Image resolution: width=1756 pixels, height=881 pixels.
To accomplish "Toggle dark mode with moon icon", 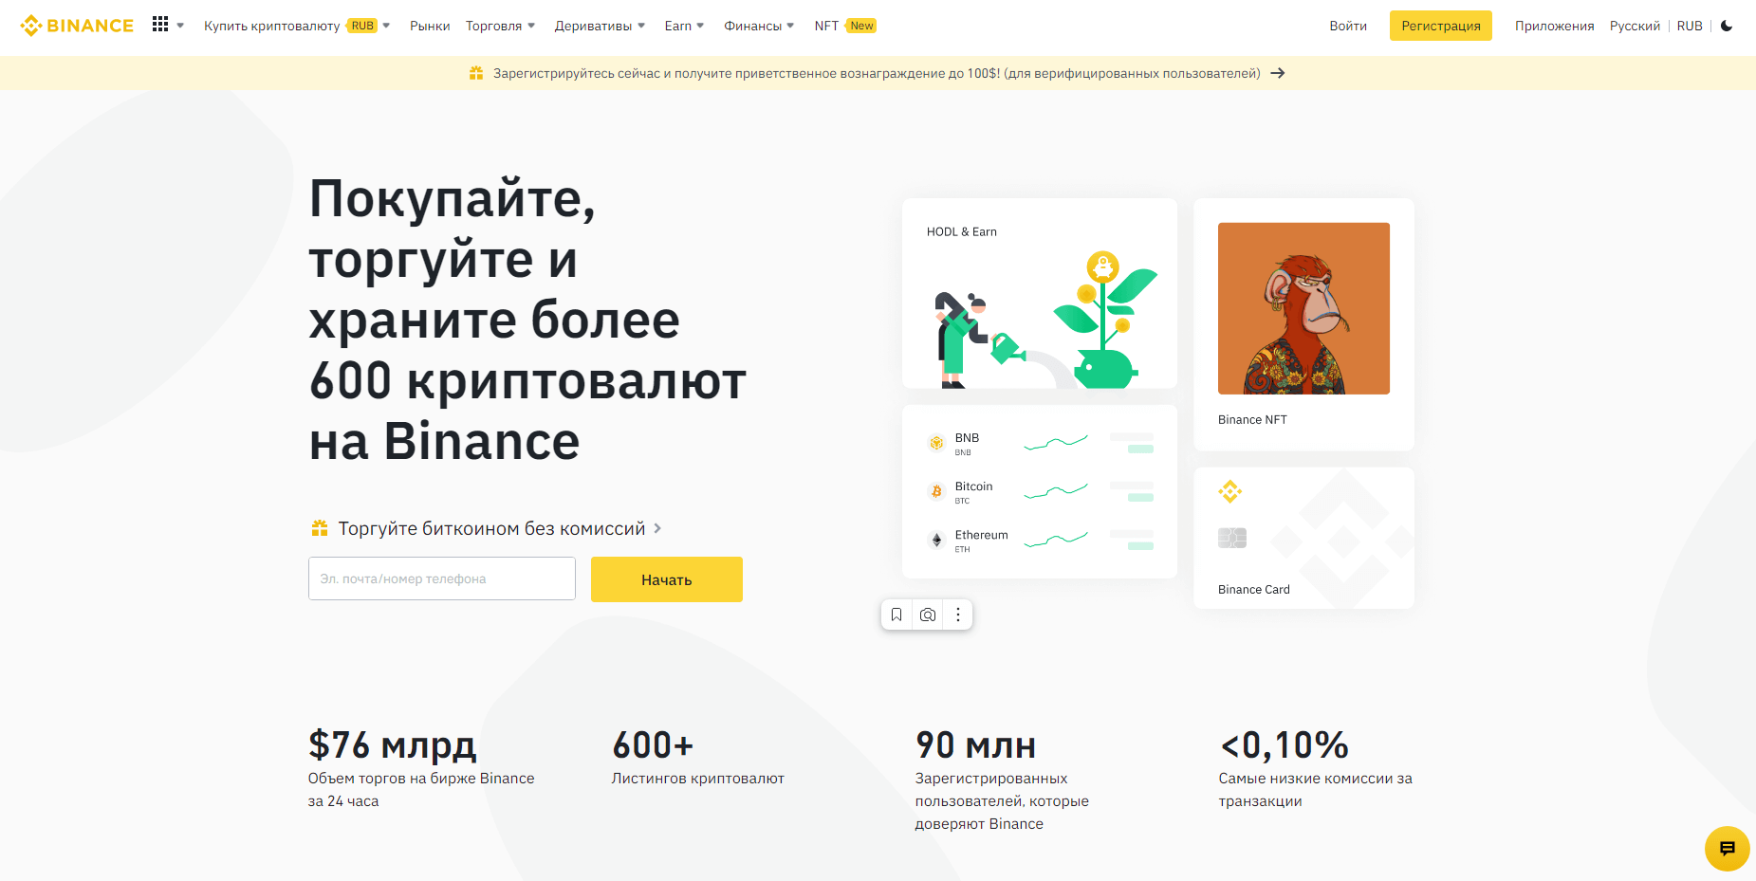I will [x=1727, y=26].
